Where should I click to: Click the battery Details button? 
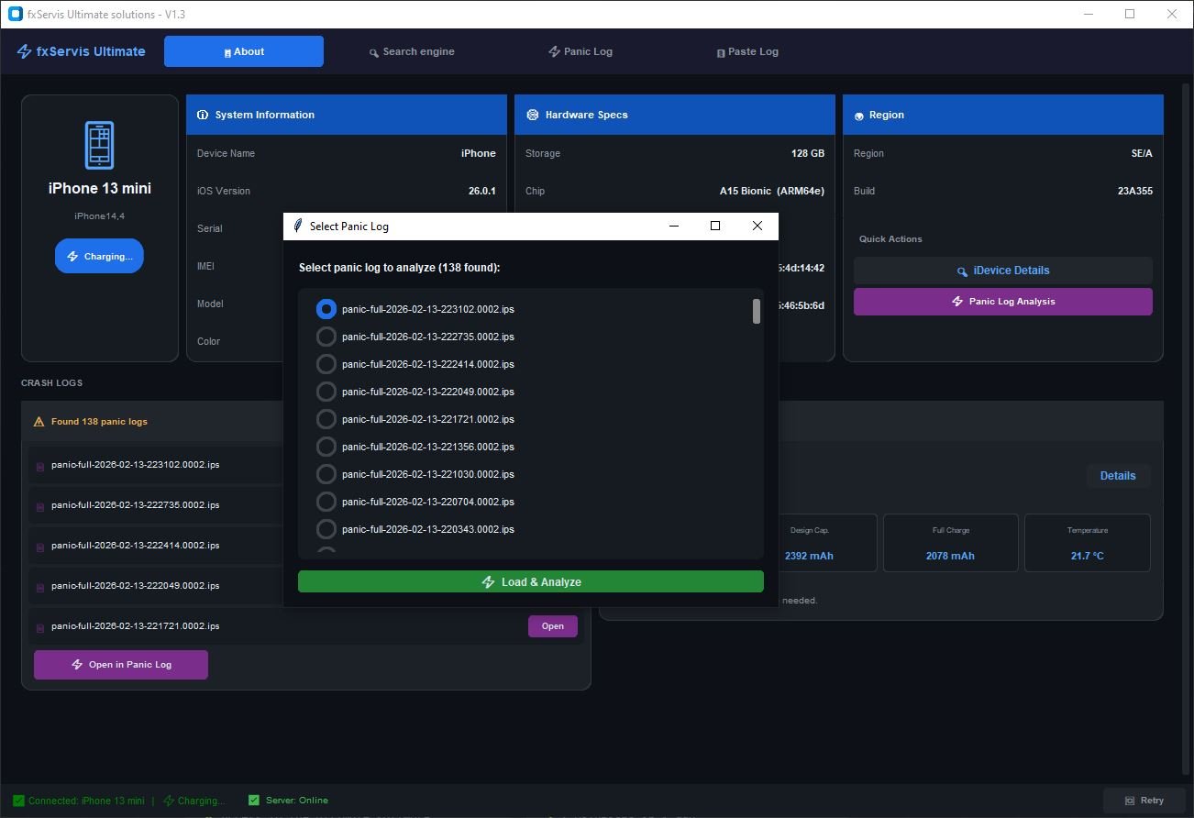pyautogui.click(x=1118, y=476)
